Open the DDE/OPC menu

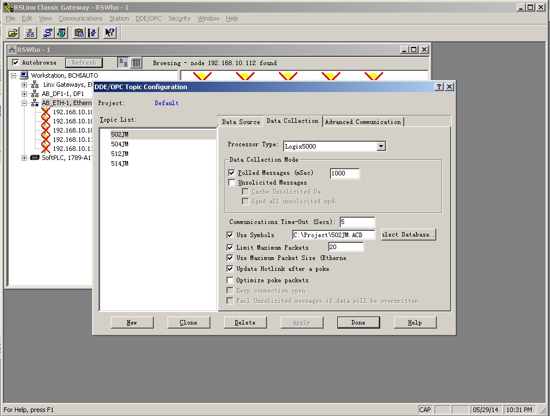click(149, 18)
